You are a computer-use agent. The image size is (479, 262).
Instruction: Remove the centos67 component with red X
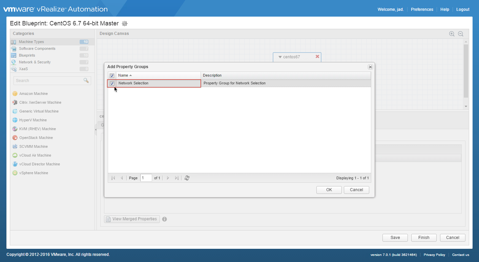[317, 57]
